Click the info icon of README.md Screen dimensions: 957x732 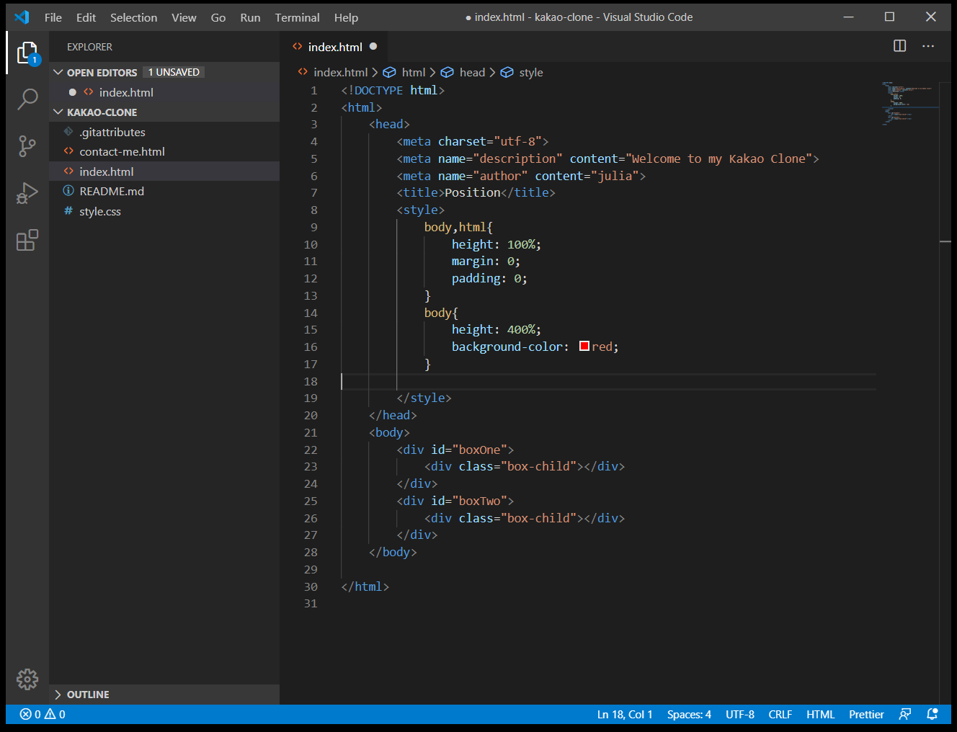pos(68,191)
